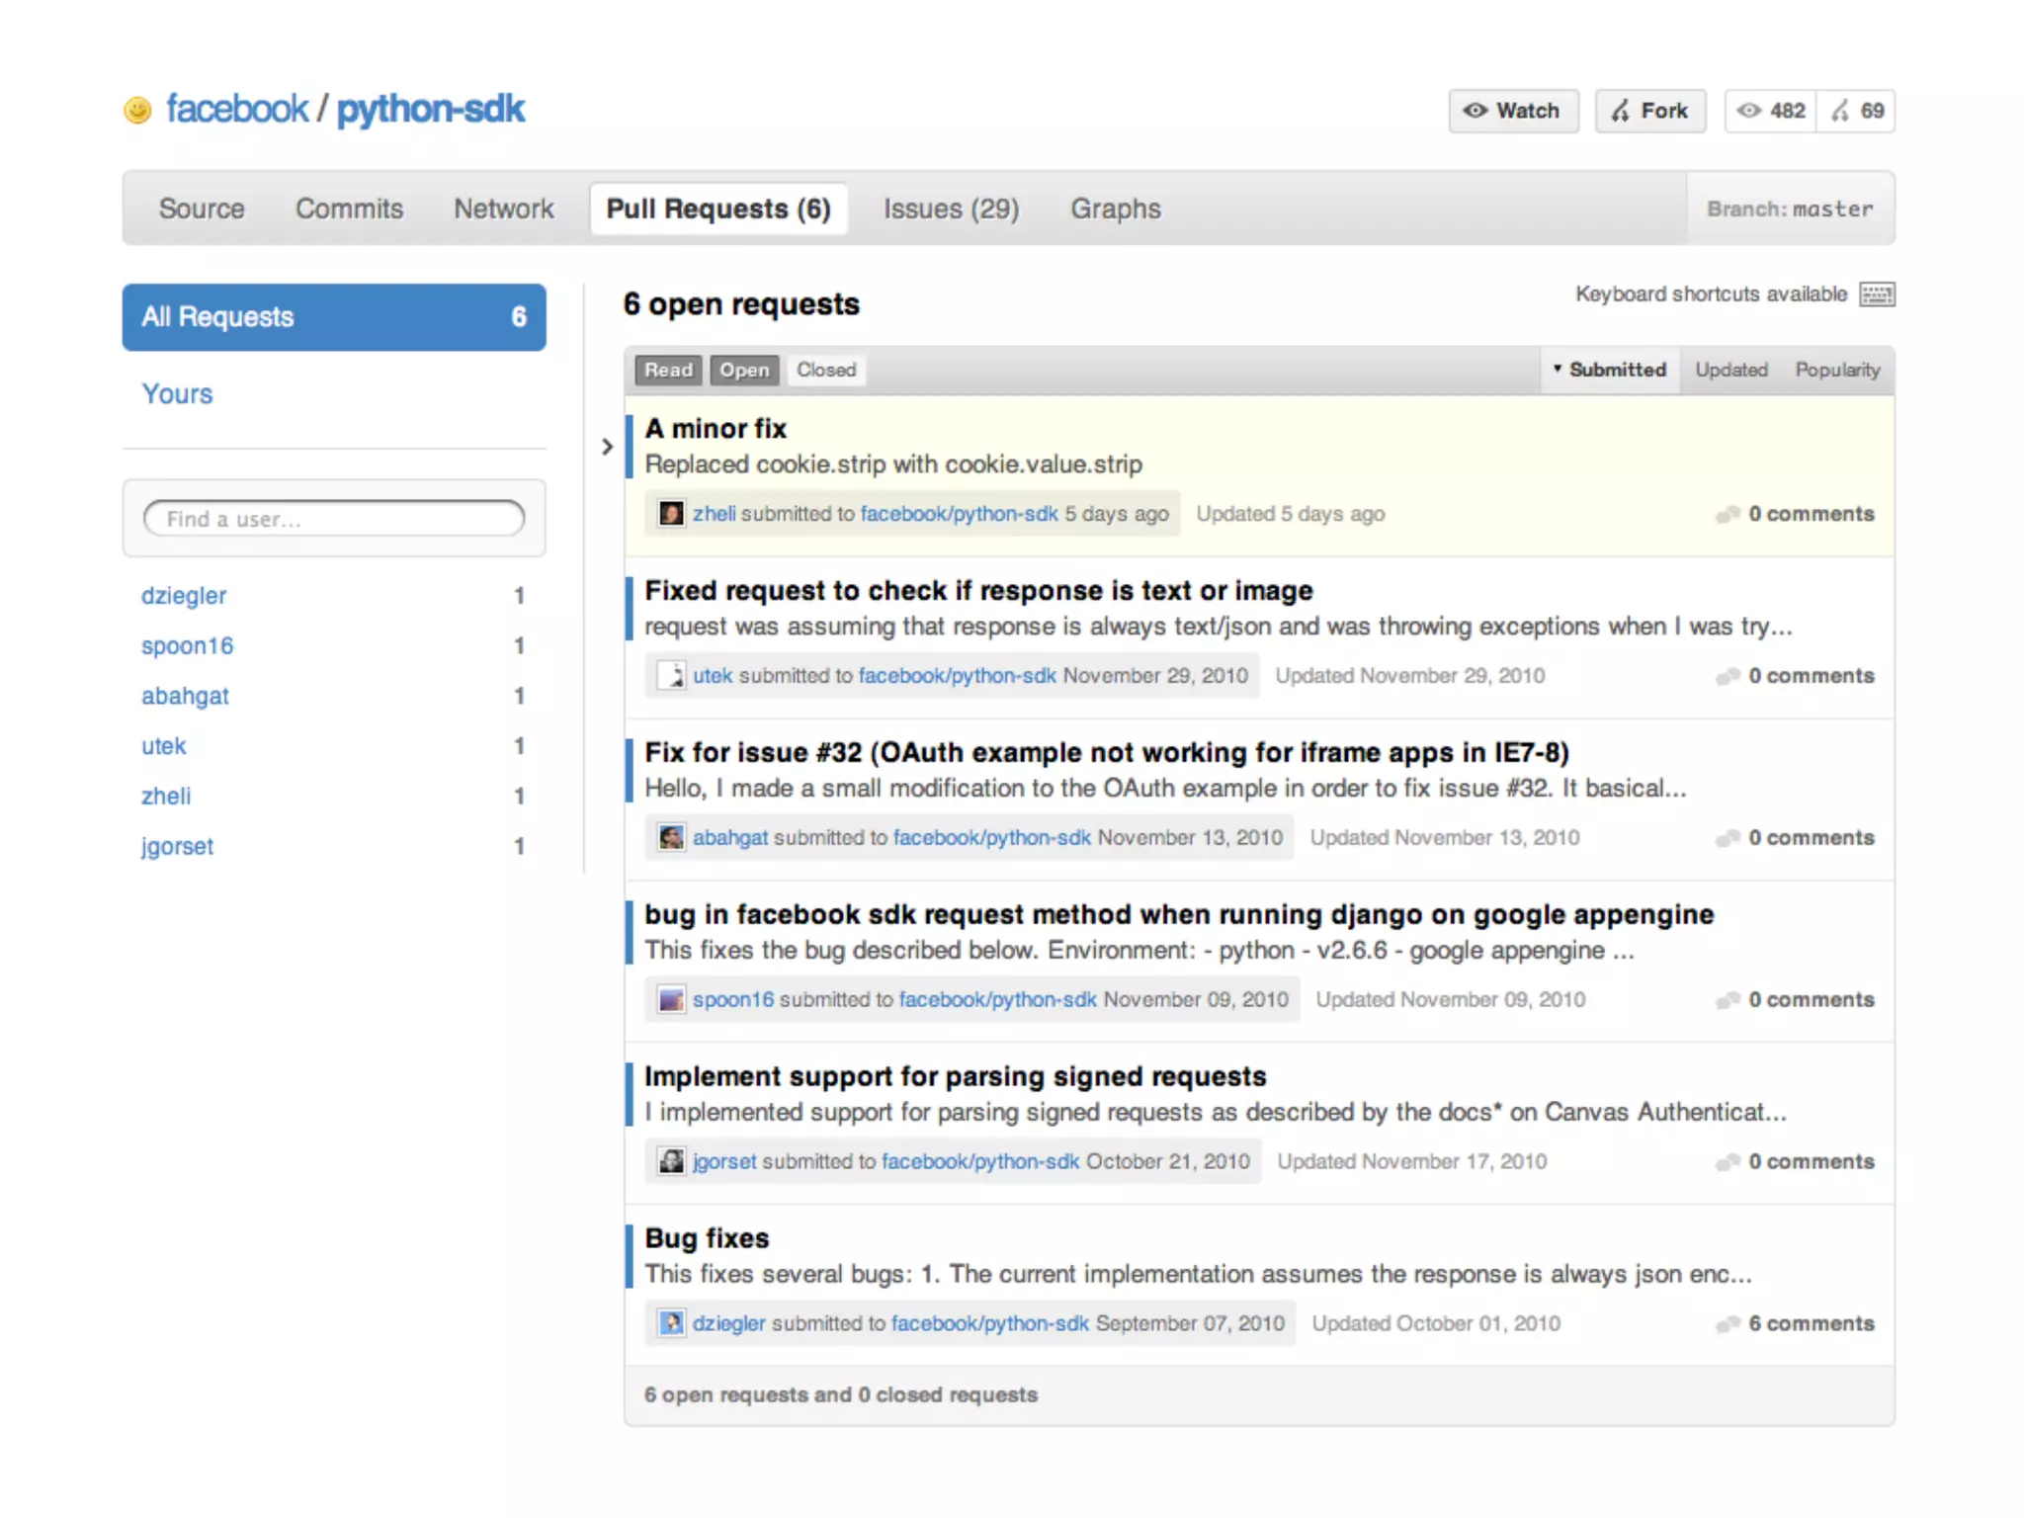The image size is (2024, 1518).
Task: Click spoon16's avatar image
Action: pyautogui.click(x=671, y=1000)
